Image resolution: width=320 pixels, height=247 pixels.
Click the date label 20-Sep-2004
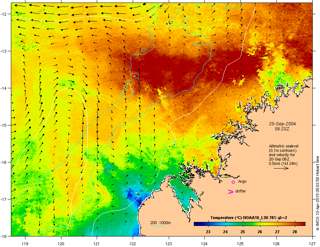(x=282, y=124)
